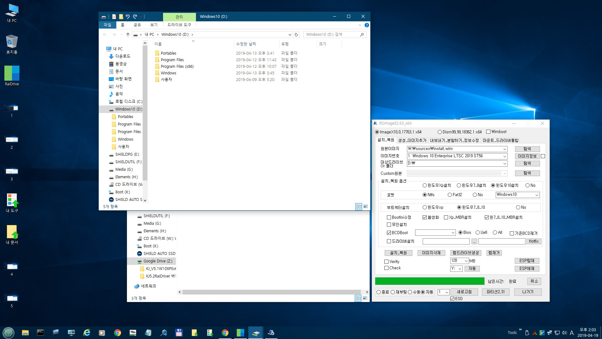Viewport: 602px width, 339px height.
Task: Click the Up arrow in Explorer address bar
Action: (x=128, y=35)
